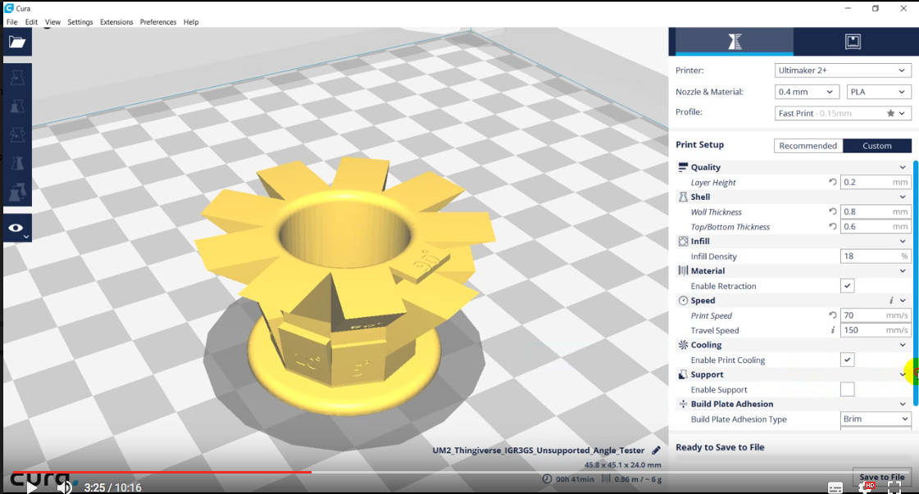Collapse the Cooling section chevron
Screen dimensions: 919x494
[903, 345]
